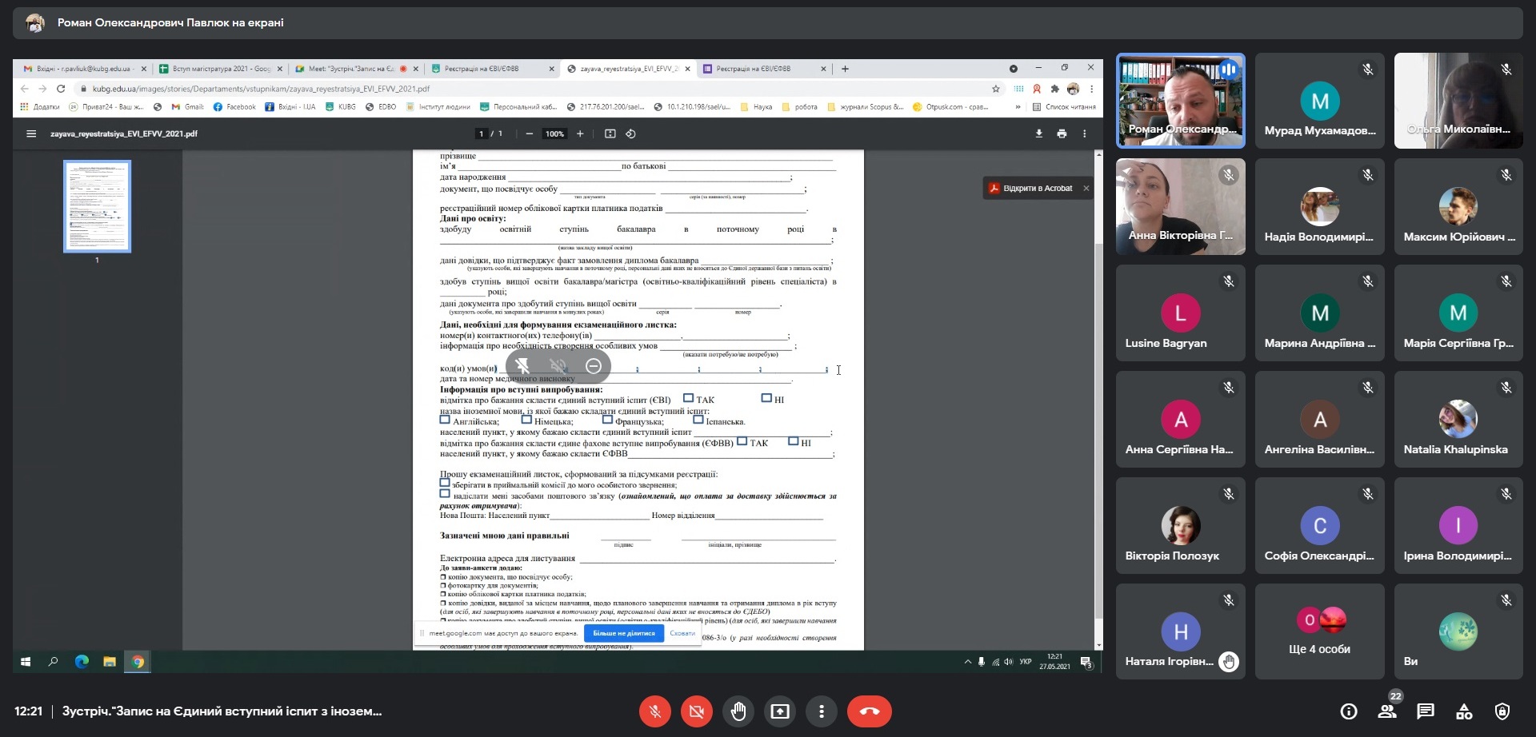Expand the PDF viewer three-dot menu
Screen dimensions: 1536x737
pyautogui.click(x=1084, y=133)
